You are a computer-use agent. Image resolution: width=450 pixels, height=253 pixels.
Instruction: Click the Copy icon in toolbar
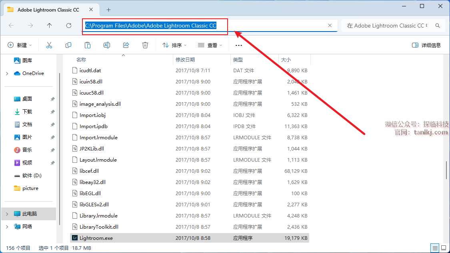[68, 45]
